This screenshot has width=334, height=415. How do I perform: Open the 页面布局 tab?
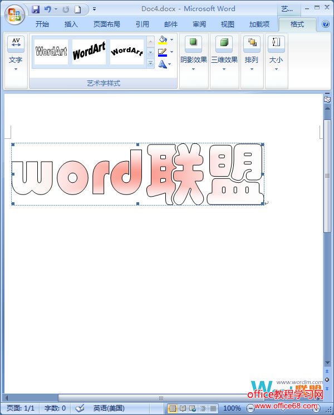[107, 24]
